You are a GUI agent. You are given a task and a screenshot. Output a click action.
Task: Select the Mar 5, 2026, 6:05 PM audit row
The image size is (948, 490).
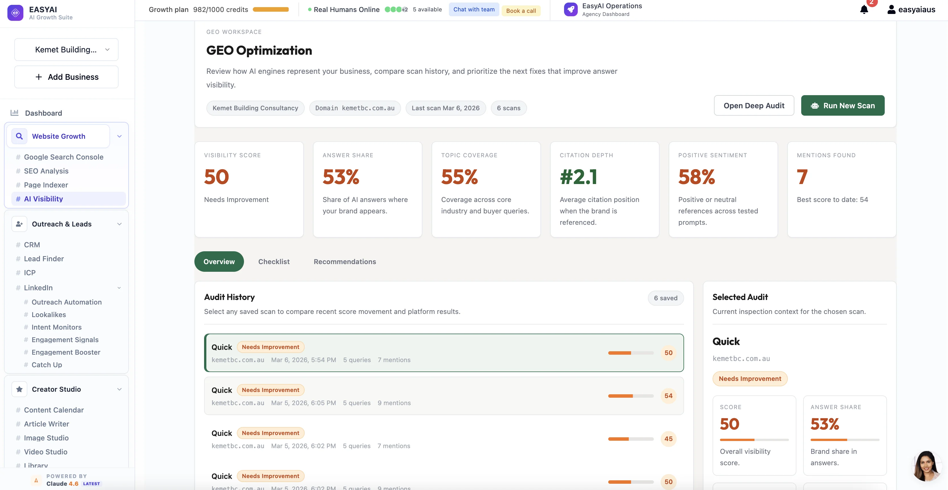(444, 396)
